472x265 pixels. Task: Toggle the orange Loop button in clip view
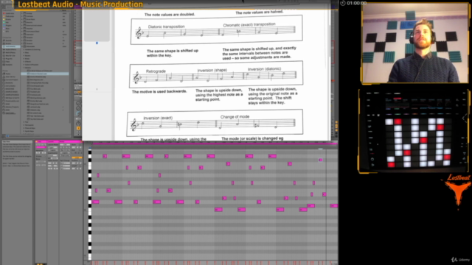[77, 158]
